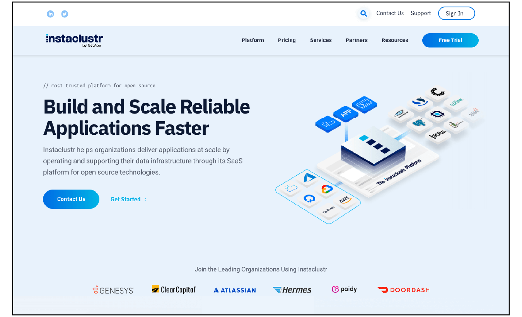The width and height of the screenshot is (522, 317).
Task: Open the Pricing menu item
Action: [287, 40]
